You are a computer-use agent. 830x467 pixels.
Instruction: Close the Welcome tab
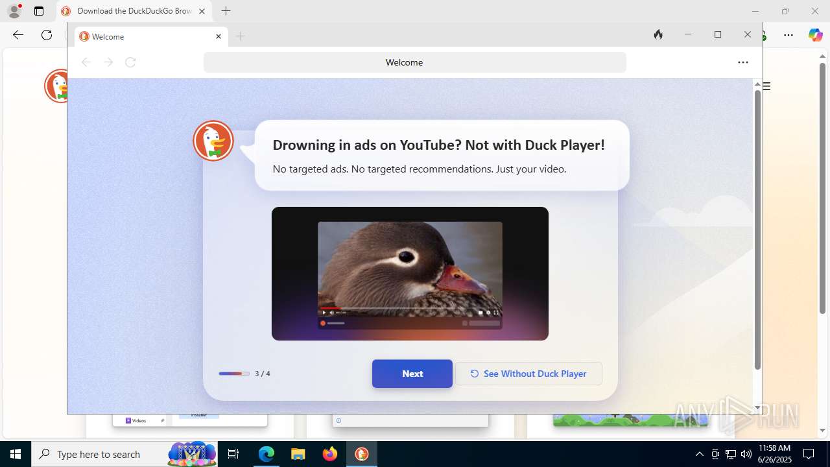[x=219, y=36]
